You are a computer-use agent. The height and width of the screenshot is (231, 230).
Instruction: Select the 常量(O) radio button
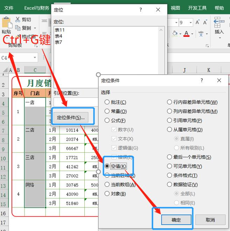[107, 111]
